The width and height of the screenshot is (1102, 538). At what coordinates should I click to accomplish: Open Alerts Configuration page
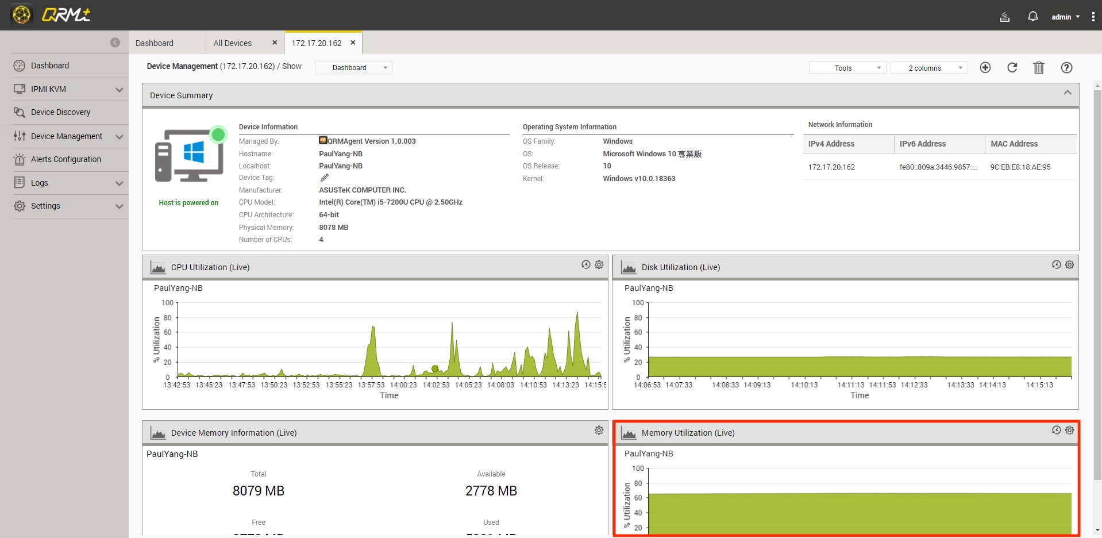coord(65,159)
